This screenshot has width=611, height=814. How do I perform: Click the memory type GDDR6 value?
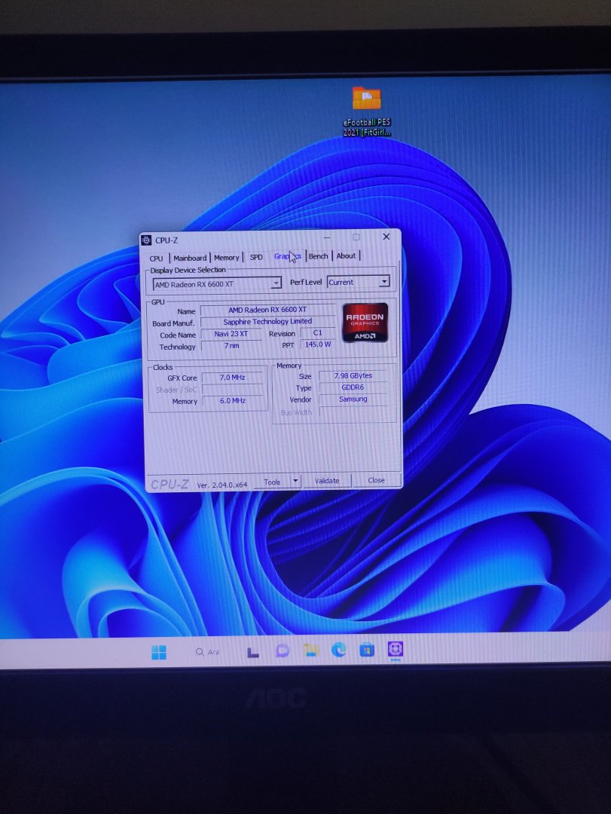click(353, 387)
